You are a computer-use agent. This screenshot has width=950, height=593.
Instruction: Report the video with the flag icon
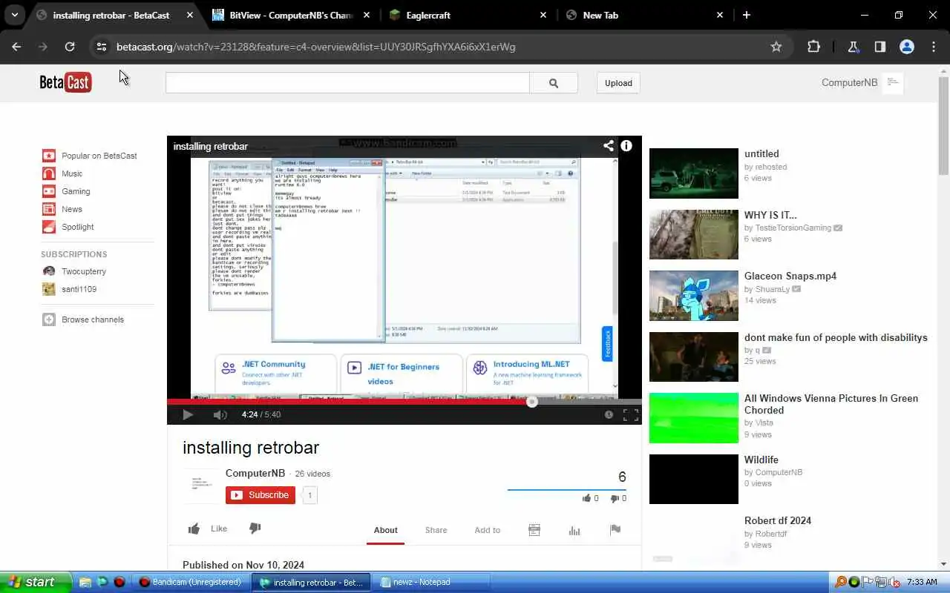(615, 530)
